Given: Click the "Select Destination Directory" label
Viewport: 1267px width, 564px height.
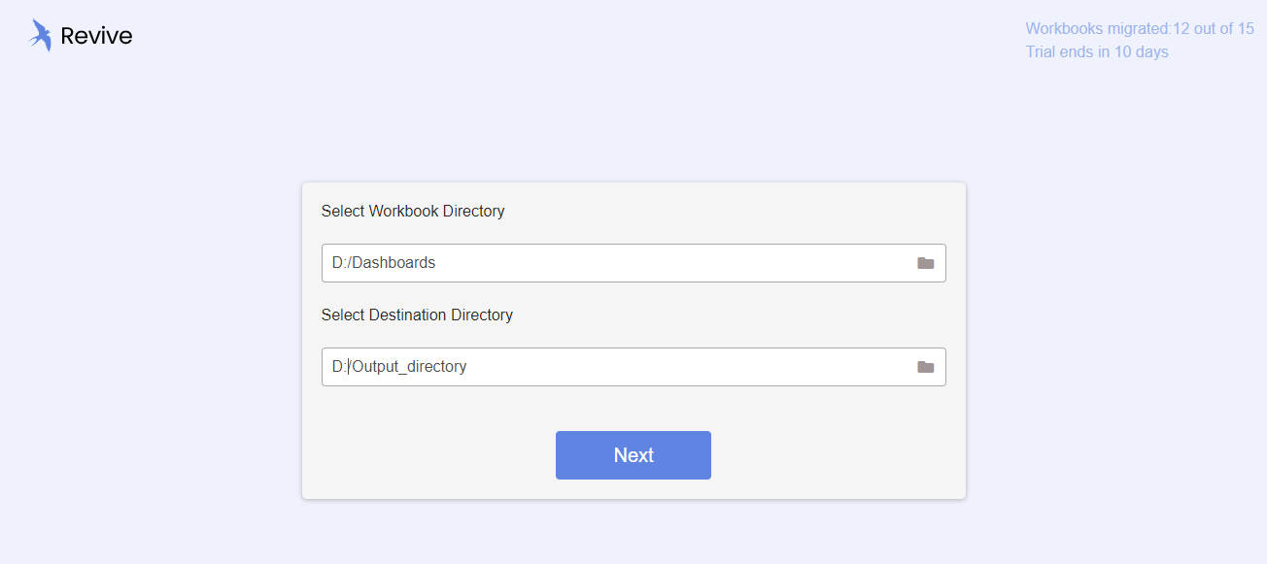Looking at the screenshot, I should point(417,315).
